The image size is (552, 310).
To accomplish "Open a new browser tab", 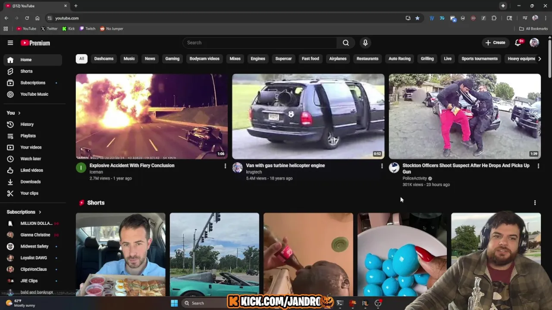I will (75, 6).
